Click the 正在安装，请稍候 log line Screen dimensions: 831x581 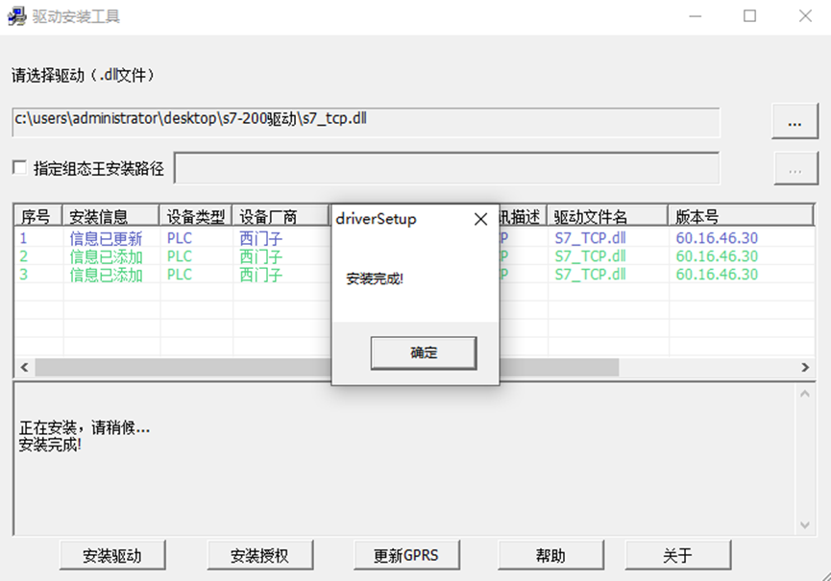(x=85, y=427)
